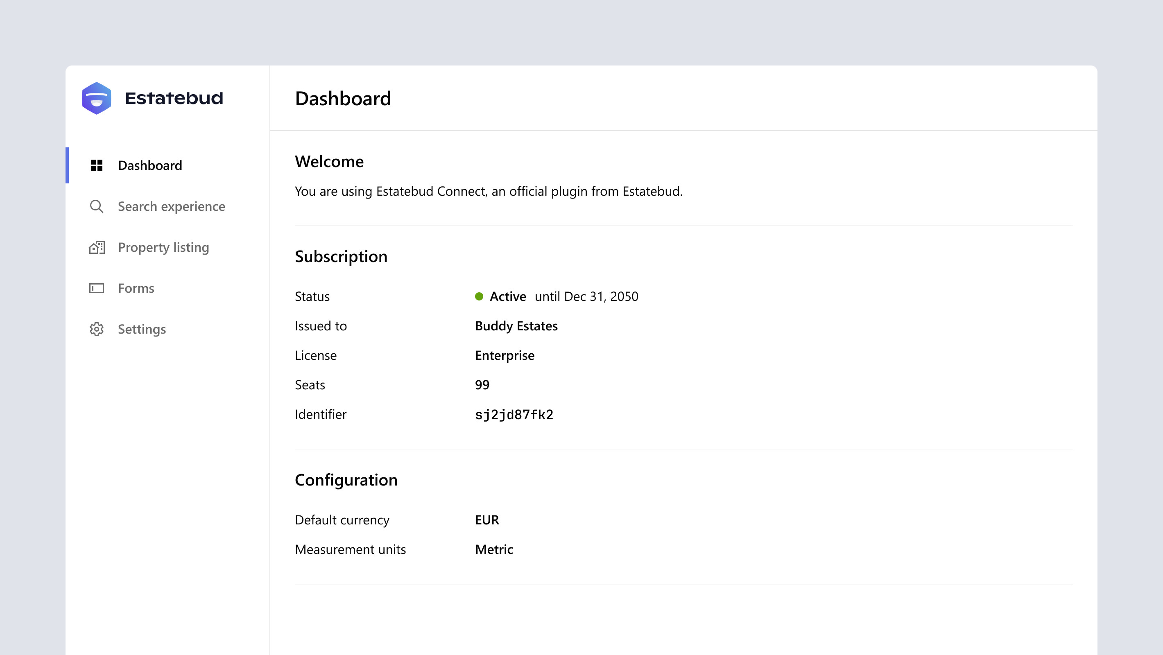Click the Settings gear icon

(x=97, y=329)
